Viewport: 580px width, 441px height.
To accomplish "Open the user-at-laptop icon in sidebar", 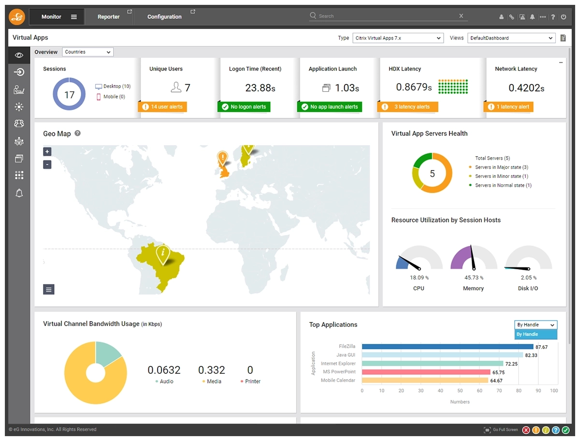I will (x=19, y=89).
